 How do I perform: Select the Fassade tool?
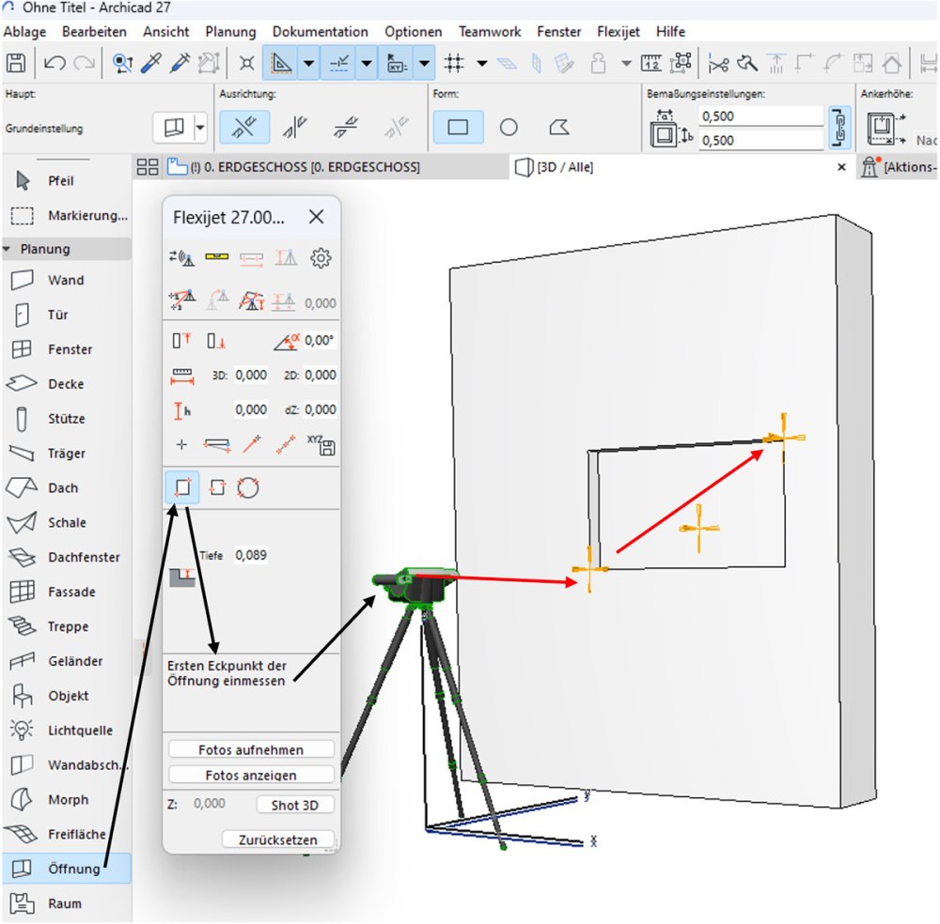(66, 592)
